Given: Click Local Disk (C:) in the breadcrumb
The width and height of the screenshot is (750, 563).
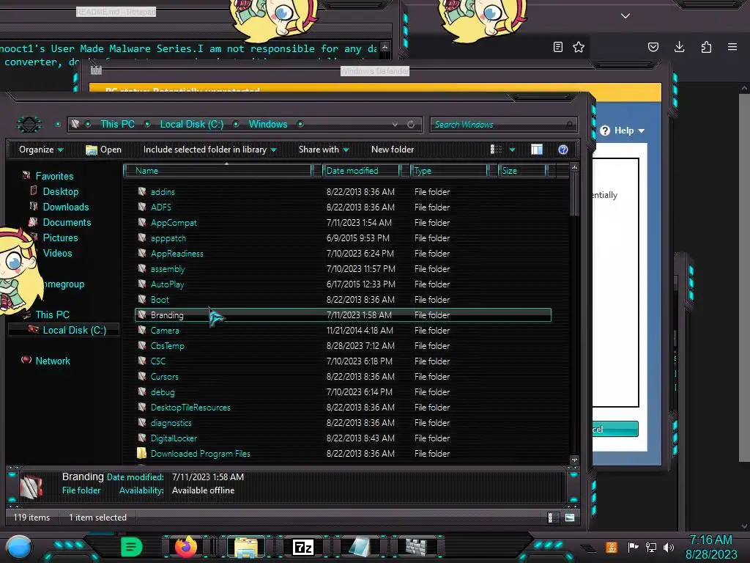Looking at the screenshot, I should click(x=191, y=124).
